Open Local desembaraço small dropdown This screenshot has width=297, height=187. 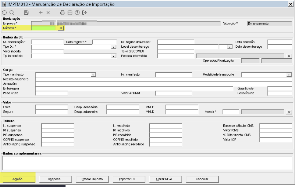[x=229, y=47]
